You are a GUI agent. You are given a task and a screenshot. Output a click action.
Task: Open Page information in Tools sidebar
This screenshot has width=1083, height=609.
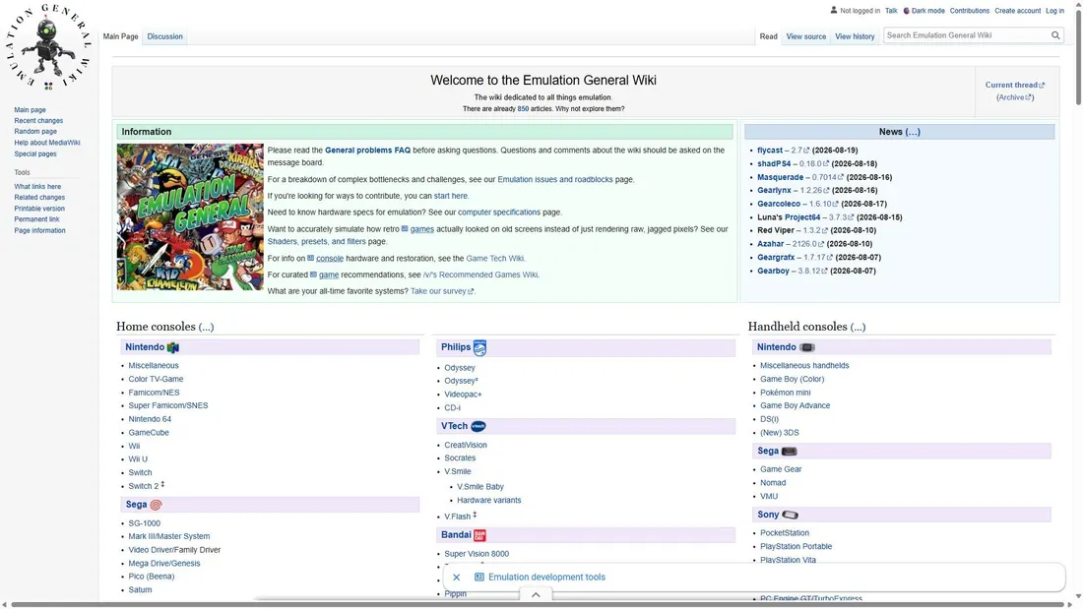39,230
